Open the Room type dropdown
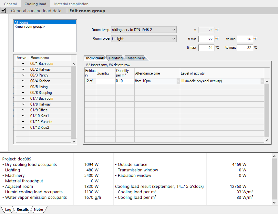 tap(144, 39)
